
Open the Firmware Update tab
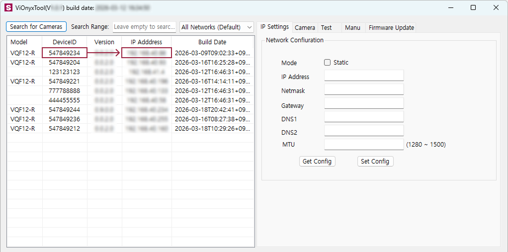click(x=391, y=28)
